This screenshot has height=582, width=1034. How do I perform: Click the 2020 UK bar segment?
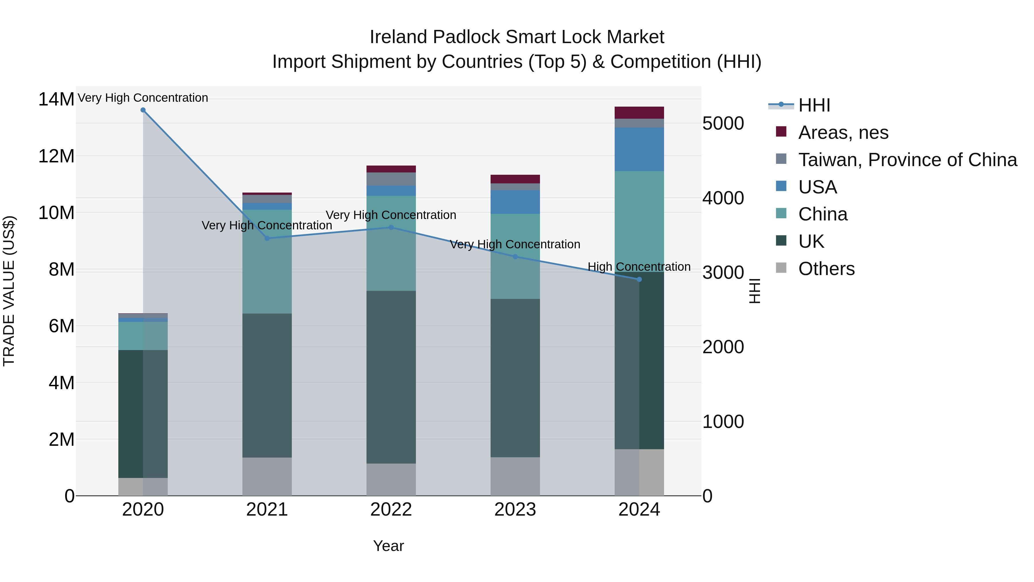(143, 414)
